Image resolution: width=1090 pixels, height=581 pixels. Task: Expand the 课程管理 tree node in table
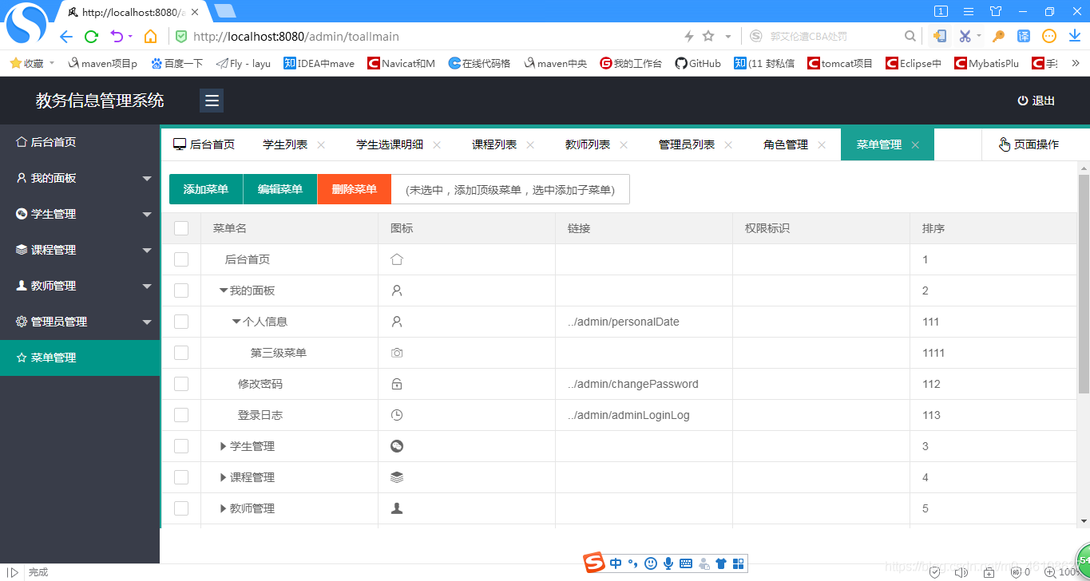coord(224,477)
